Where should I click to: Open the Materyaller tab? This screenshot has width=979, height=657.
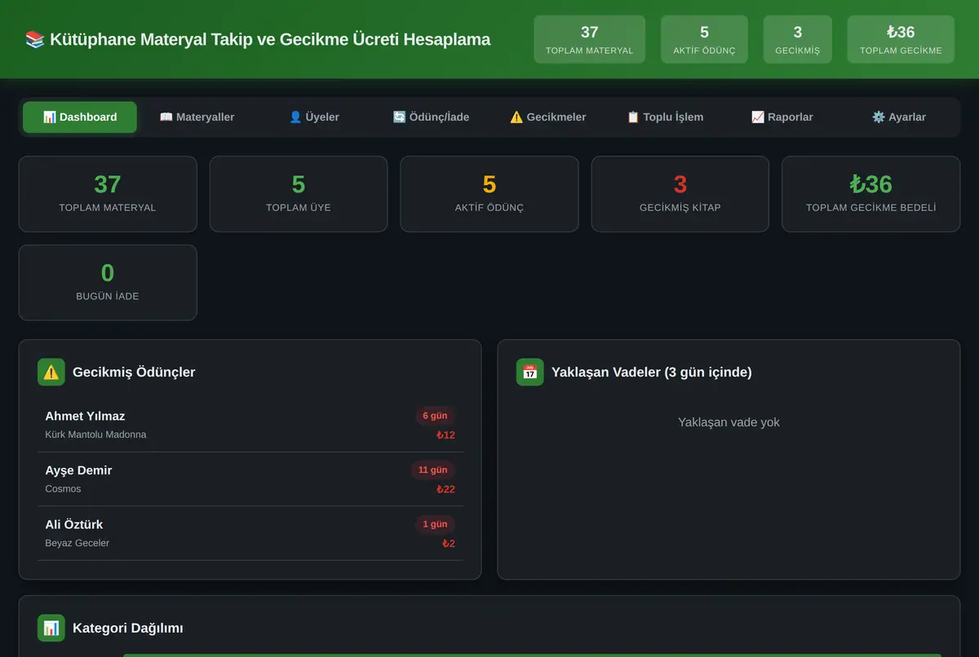pos(197,117)
